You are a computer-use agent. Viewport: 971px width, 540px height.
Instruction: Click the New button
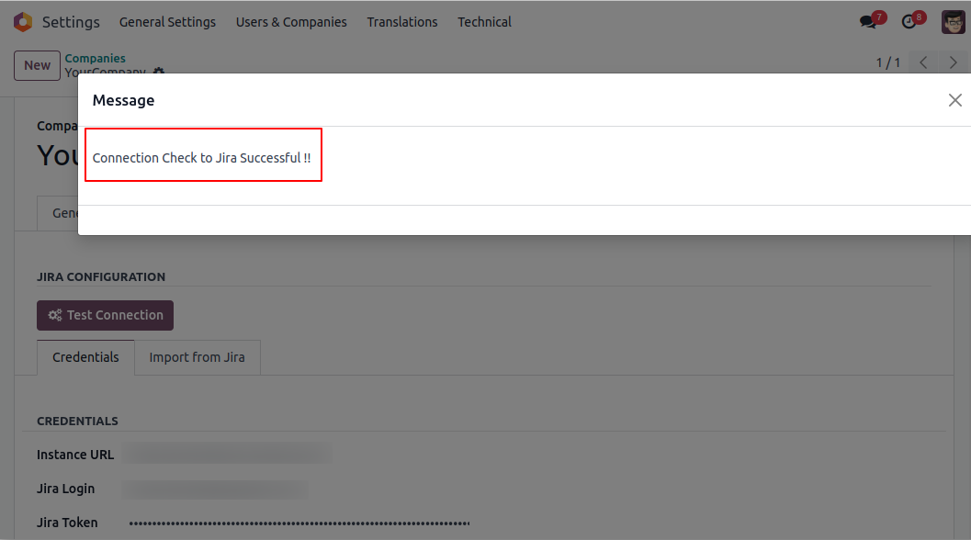point(37,65)
